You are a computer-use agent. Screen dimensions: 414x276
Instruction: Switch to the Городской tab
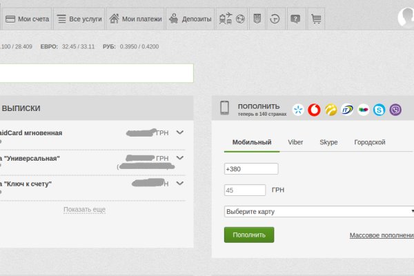[x=369, y=142]
